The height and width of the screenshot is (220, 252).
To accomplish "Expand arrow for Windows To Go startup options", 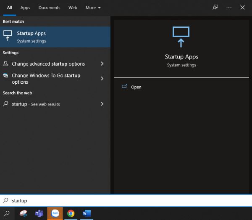I will 102,79.
